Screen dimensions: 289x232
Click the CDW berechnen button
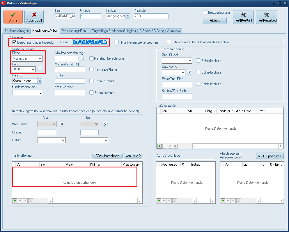[x=107, y=156]
